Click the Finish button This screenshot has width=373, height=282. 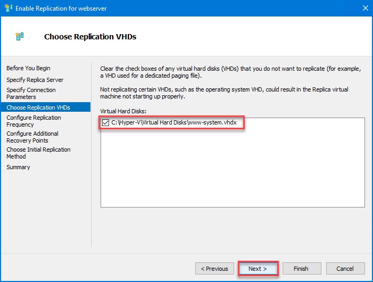[301, 269]
